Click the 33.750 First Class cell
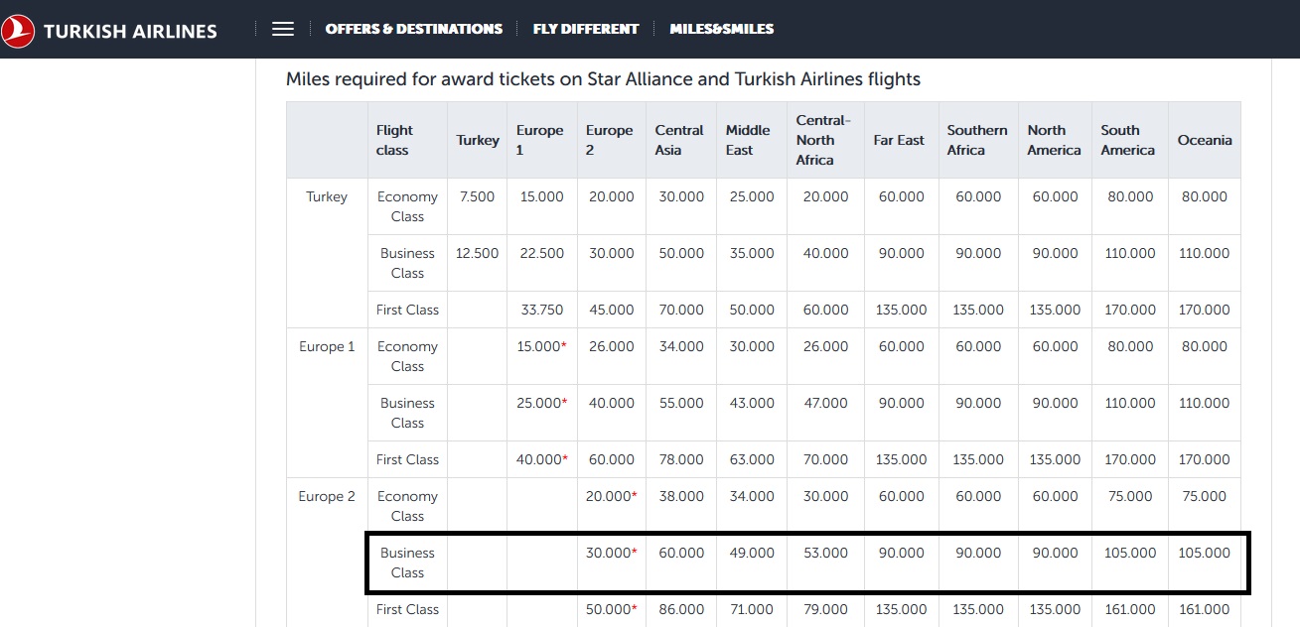1300x627 pixels. (x=541, y=310)
